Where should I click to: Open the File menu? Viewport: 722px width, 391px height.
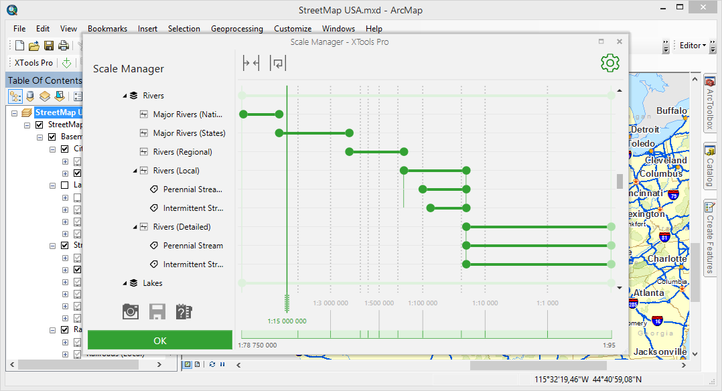point(19,29)
